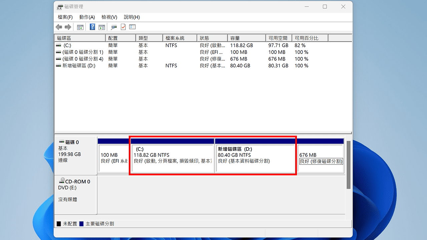
Task: Open Help using the question-mark toolbar icon
Action: click(92, 27)
